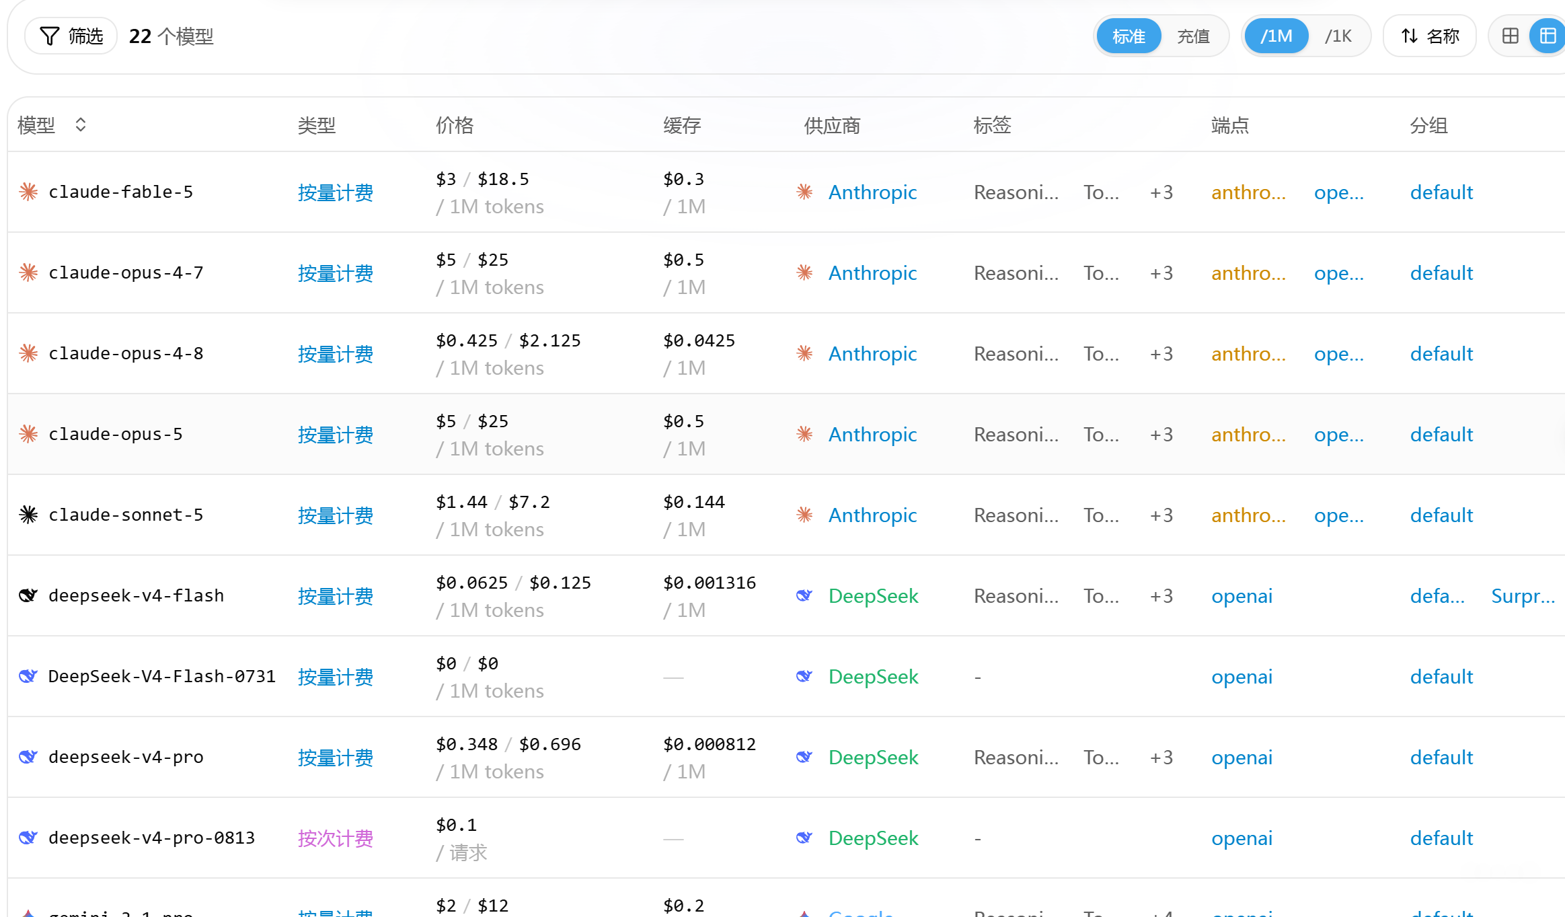Click the 22 个模型 count label
Image resolution: width=1565 pixels, height=917 pixels.
pos(171,36)
